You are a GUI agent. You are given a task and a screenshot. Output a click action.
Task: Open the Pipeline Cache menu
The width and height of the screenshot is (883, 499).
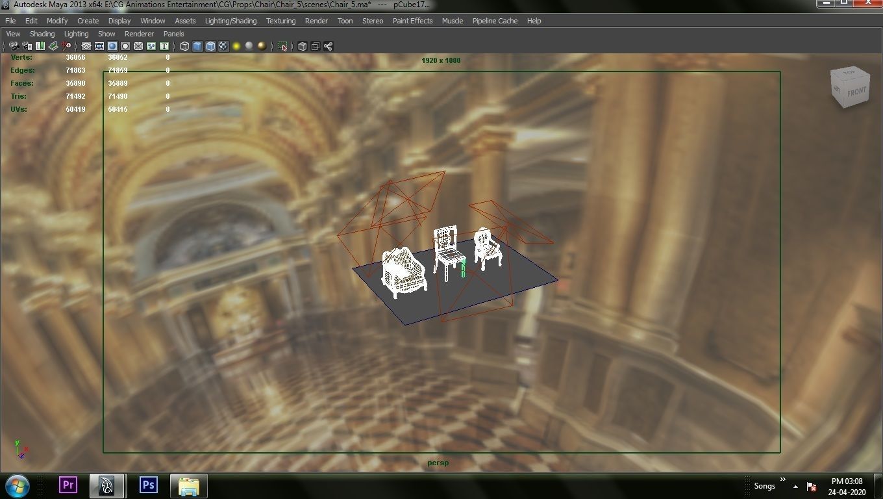[x=495, y=21]
